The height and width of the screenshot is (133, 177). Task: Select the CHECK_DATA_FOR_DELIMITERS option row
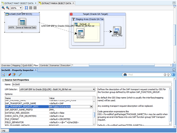tap(49, 116)
